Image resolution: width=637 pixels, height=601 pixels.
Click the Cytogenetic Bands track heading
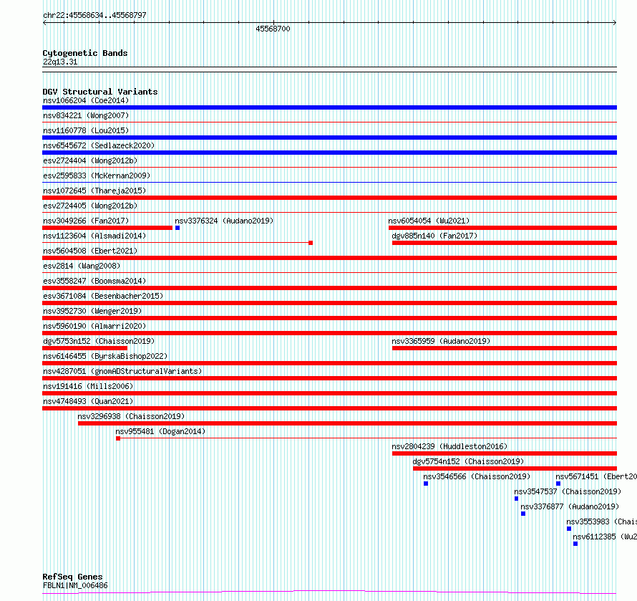[85, 53]
